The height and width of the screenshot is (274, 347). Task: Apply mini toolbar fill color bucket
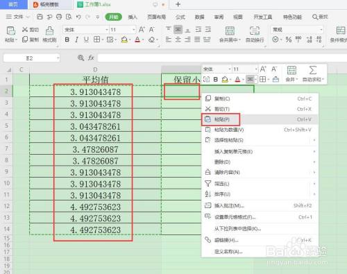(225, 80)
